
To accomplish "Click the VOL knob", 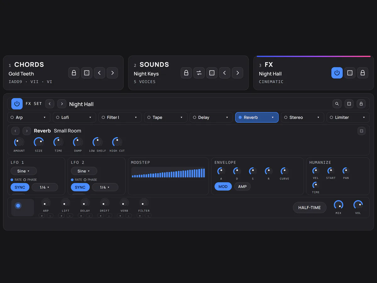I will pos(358,205).
